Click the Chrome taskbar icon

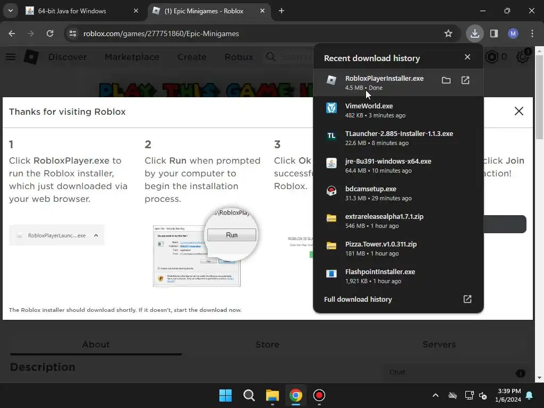coord(295,395)
